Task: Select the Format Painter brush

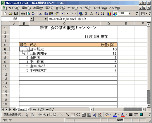Action: 57,13
